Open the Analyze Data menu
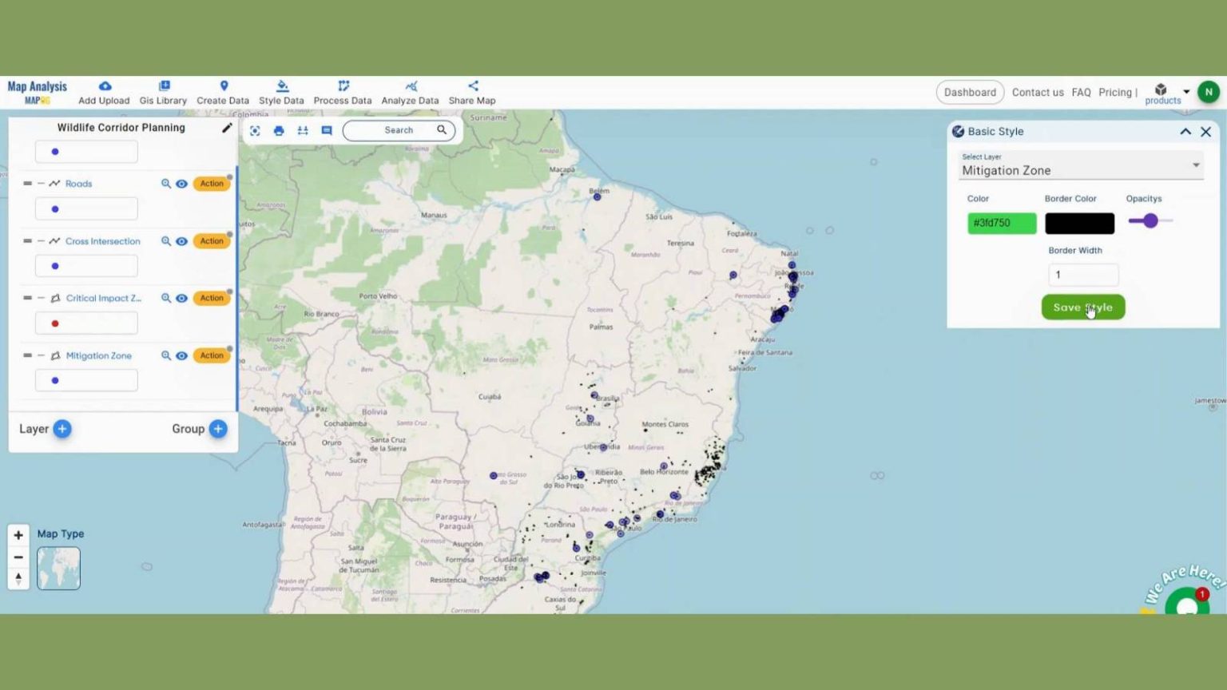This screenshot has width=1227, height=690. pos(410,93)
